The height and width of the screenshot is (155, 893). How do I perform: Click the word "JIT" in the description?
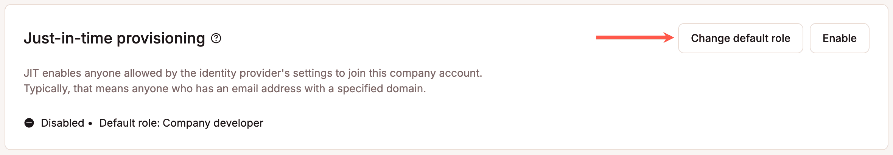tap(31, 73)
